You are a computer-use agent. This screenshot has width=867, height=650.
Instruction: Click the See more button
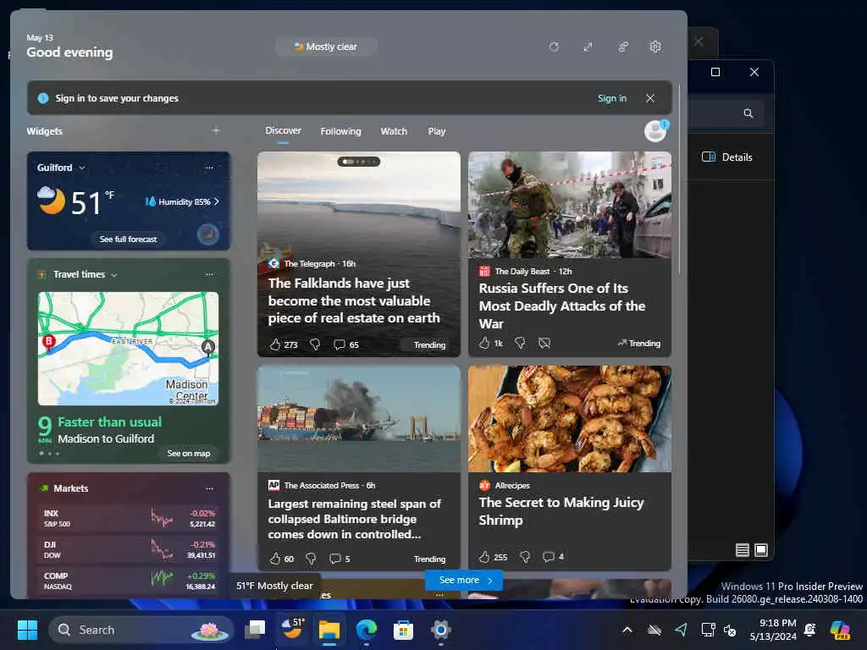pos(465,580)
